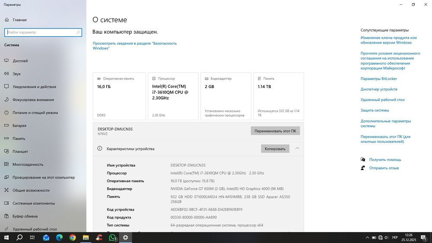
Task: Click the Получить помощь chat icon
Action: [x=363, y=160]
